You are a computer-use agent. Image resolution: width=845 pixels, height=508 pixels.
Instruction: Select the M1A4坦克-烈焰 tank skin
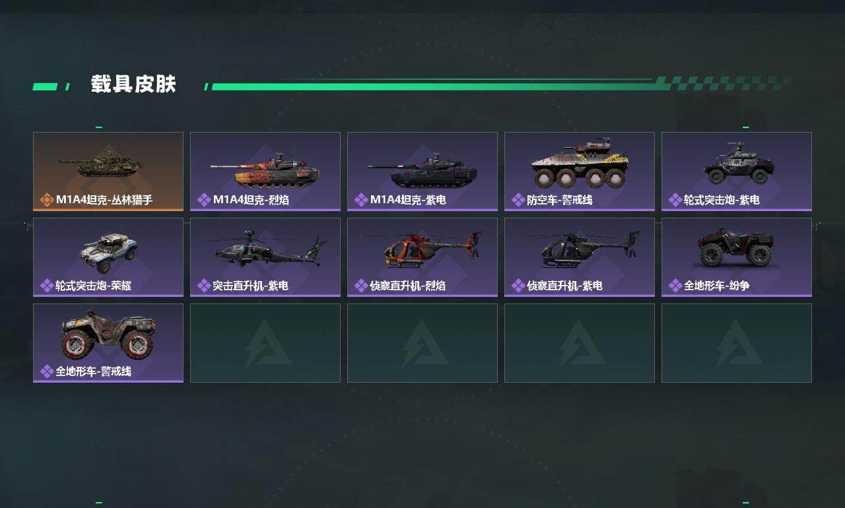point(265,172)
